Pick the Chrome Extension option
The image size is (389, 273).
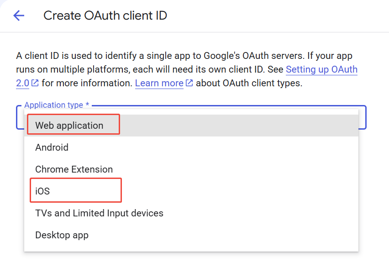click(x=191, y=169)
